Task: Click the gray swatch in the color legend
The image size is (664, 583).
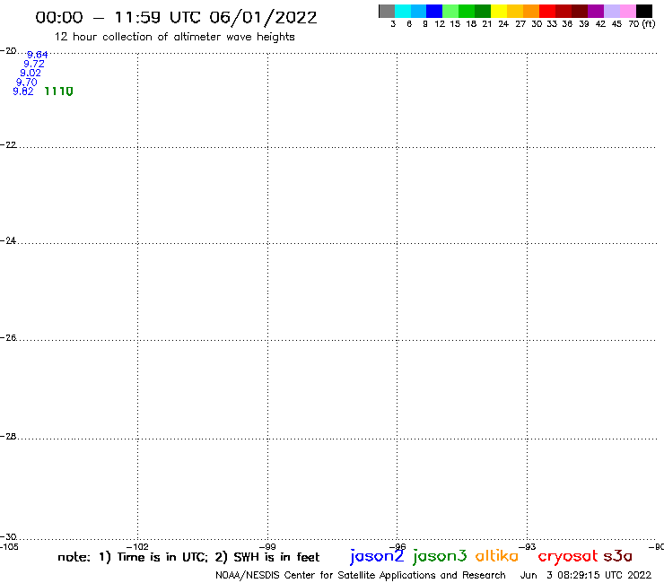Action: coord(387,11)
